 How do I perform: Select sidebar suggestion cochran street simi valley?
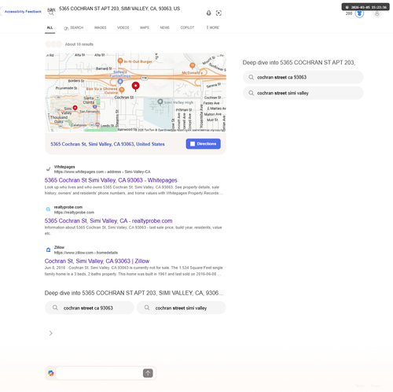tap(303, 93)
